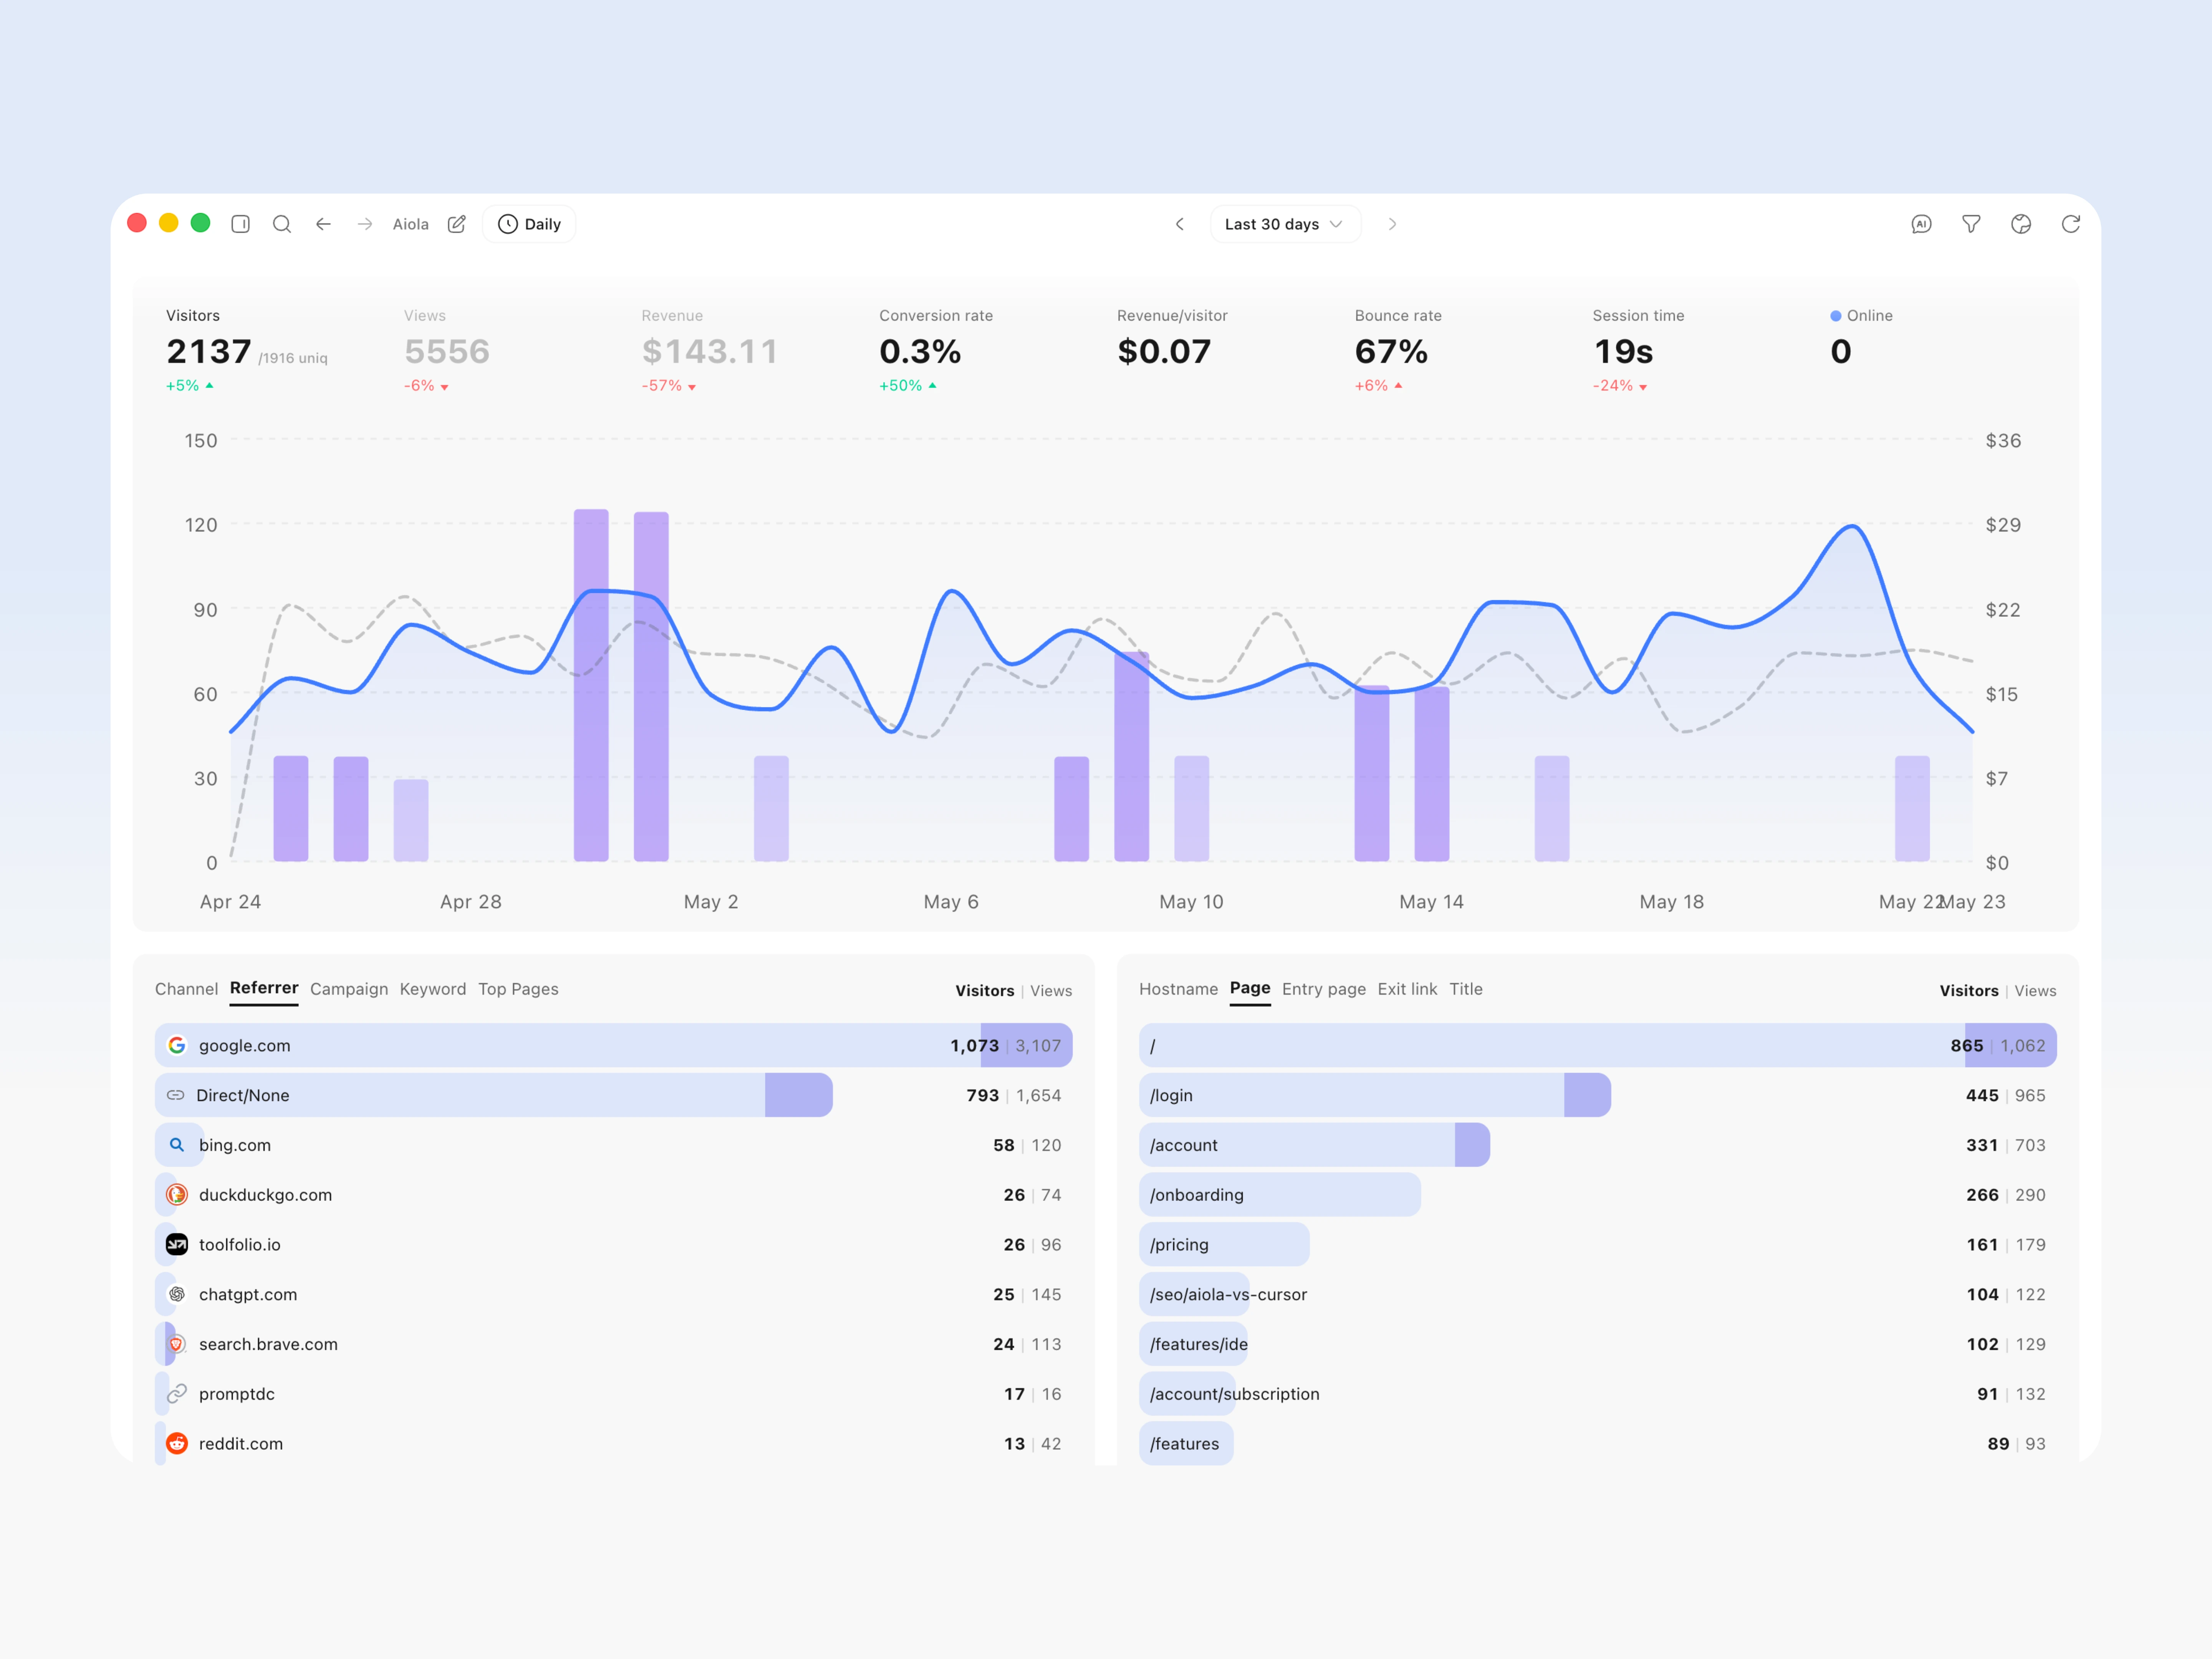
Task: Open the theme palette icon
Action: coord(2021,224)
